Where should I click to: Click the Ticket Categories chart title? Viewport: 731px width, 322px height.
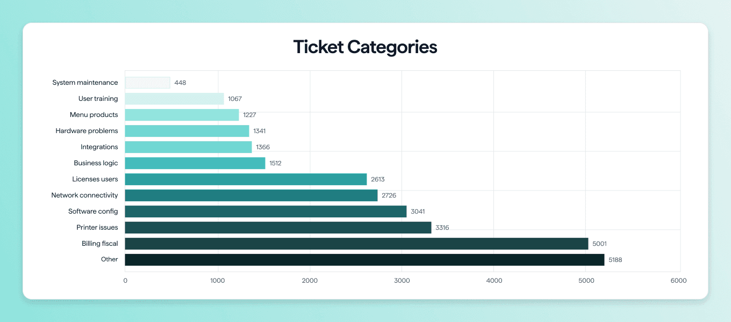click(365, 47)
